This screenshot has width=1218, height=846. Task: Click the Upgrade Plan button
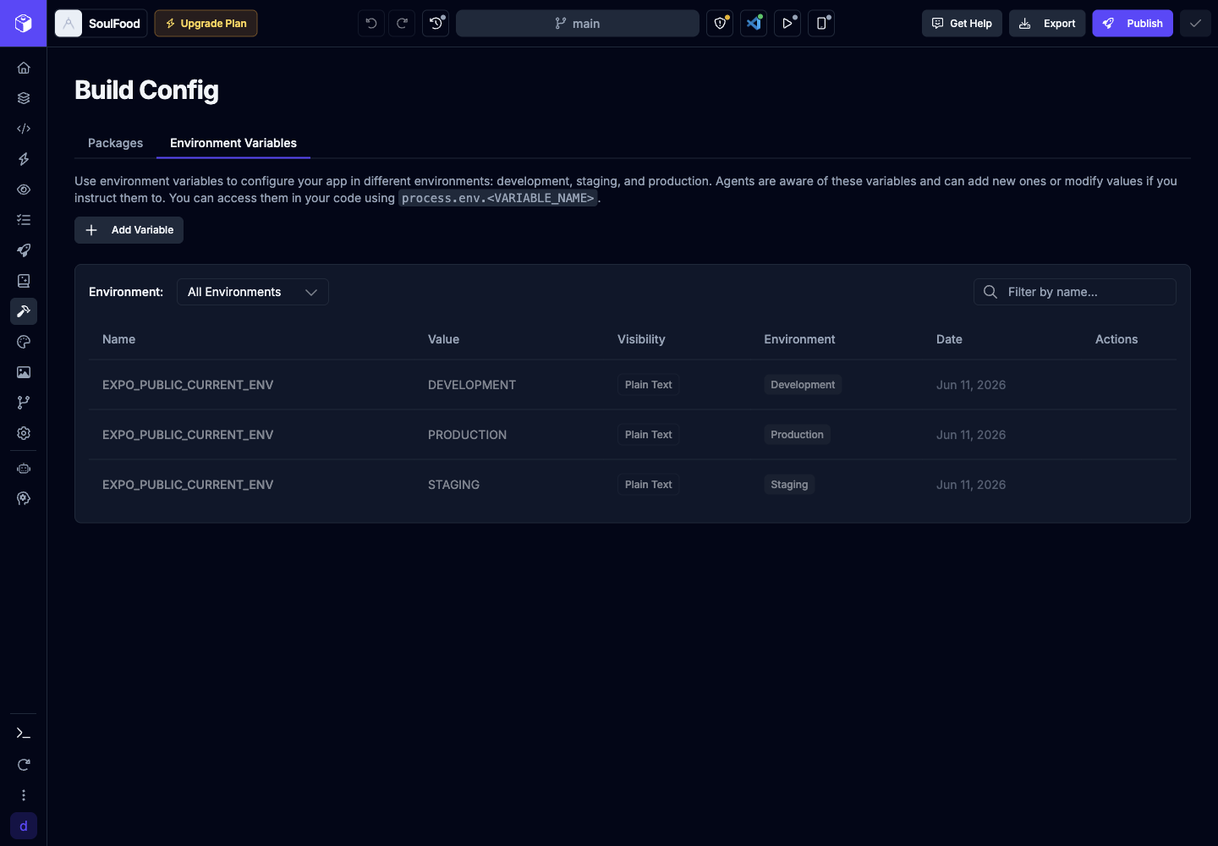206,24
